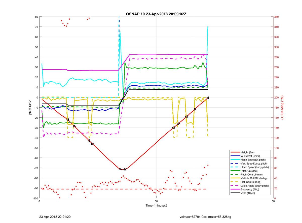Select the "-50" left axis tick label

(x=35, y=148)
